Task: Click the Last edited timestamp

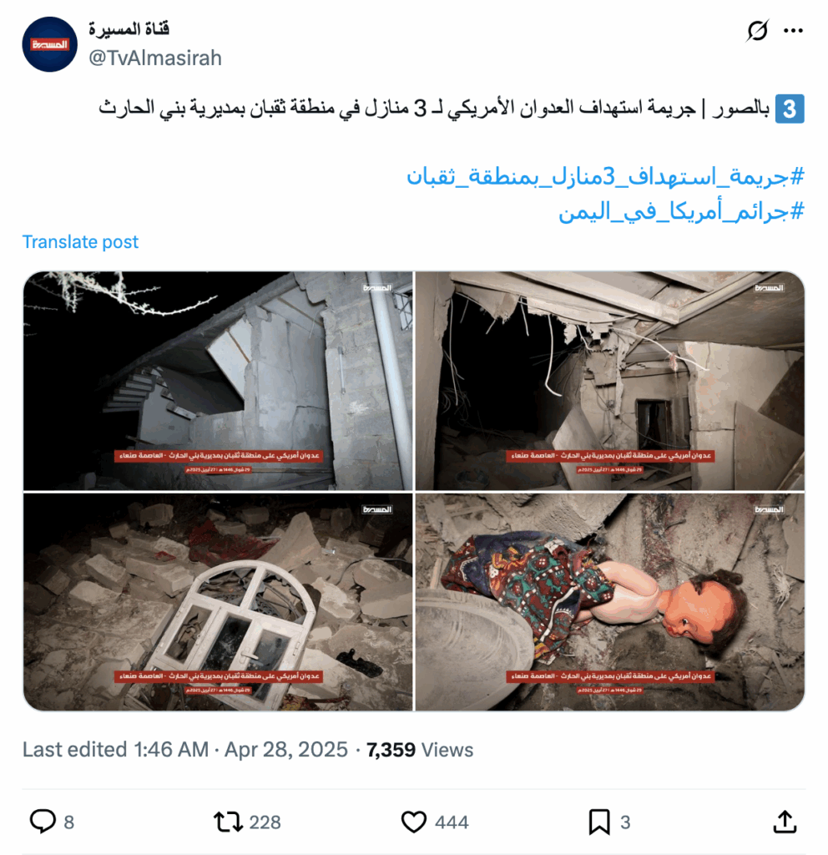Action: point(184,749)
